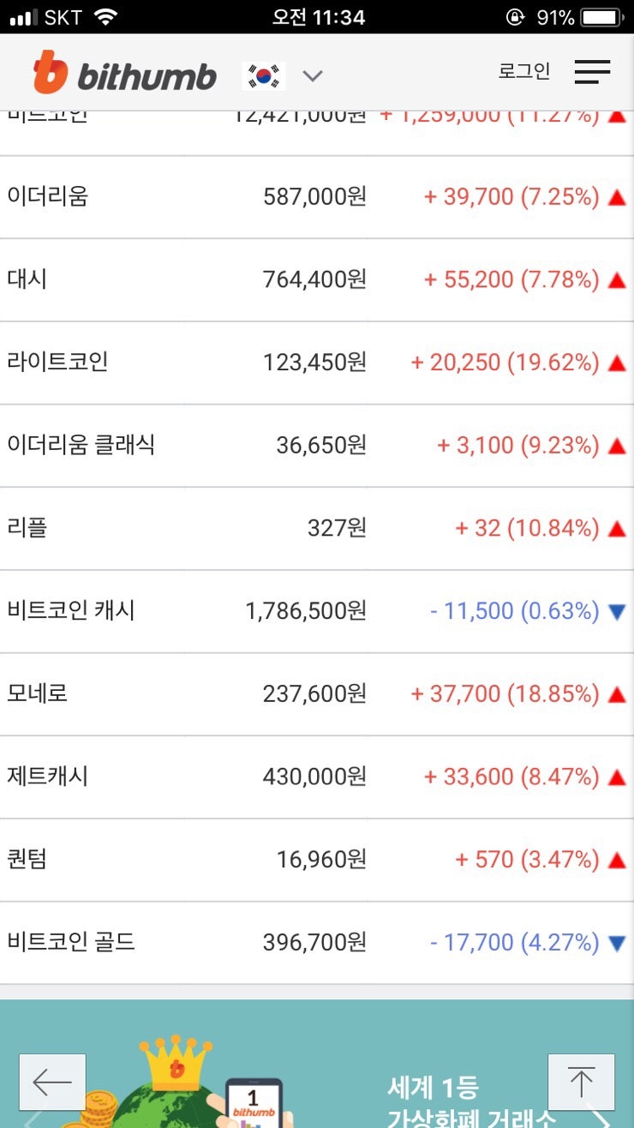Select the 제트캐시 row

click(317, 776)
